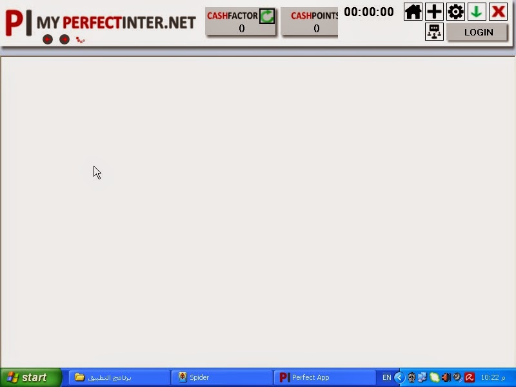Screen dimensions: 516x387
Task: Click the plus icon to add
Action: (434, 12)
